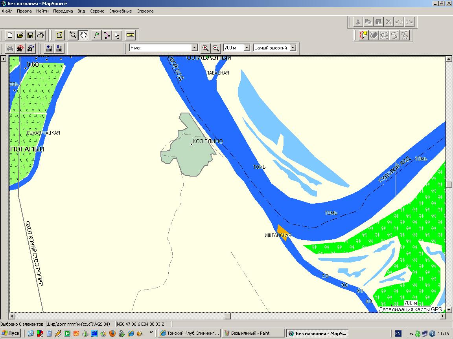
Task: Open the Файл menu
Action: tap(7, 11)
